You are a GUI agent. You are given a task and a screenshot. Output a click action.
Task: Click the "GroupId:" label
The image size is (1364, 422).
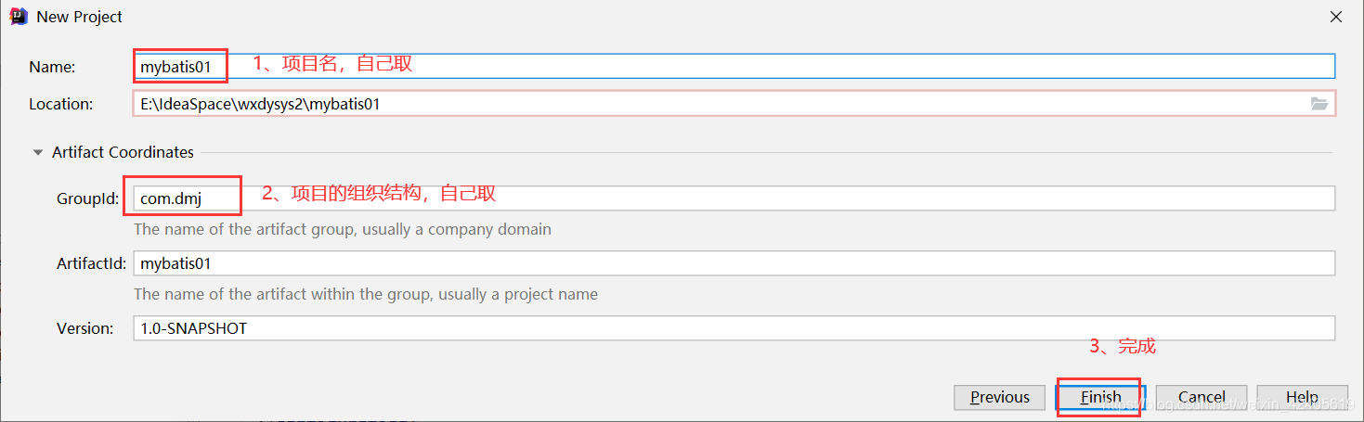pos(88,198)
